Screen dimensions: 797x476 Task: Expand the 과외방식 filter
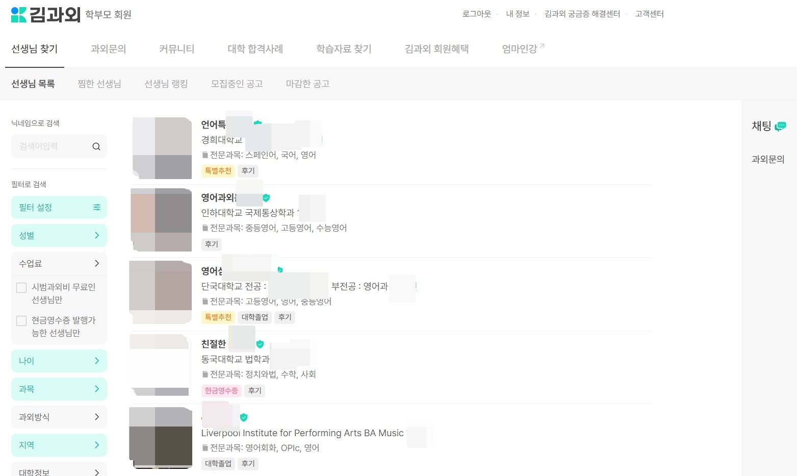[x=59, y=417]
